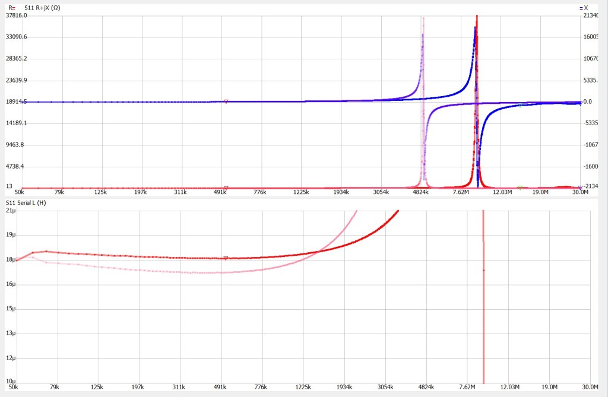
Task: Select the green marker triangle near 19.0M
Action: coord(520,188)
